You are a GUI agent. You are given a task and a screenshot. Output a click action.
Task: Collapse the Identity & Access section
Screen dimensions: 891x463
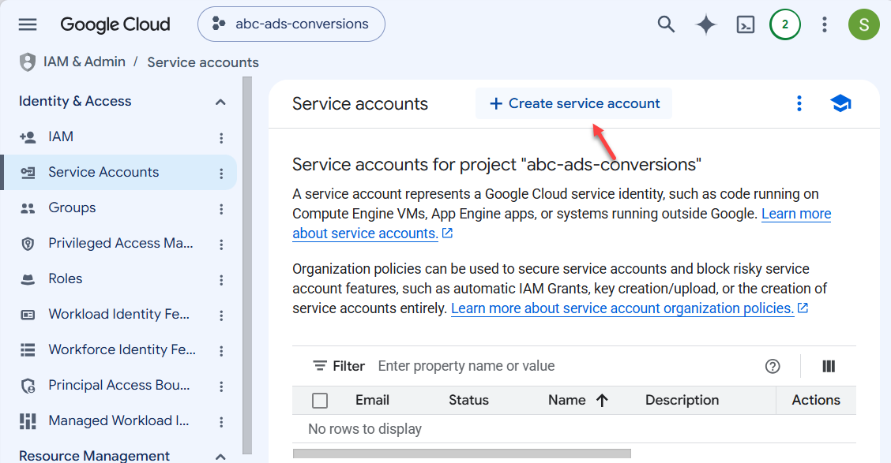coord(220,102)
